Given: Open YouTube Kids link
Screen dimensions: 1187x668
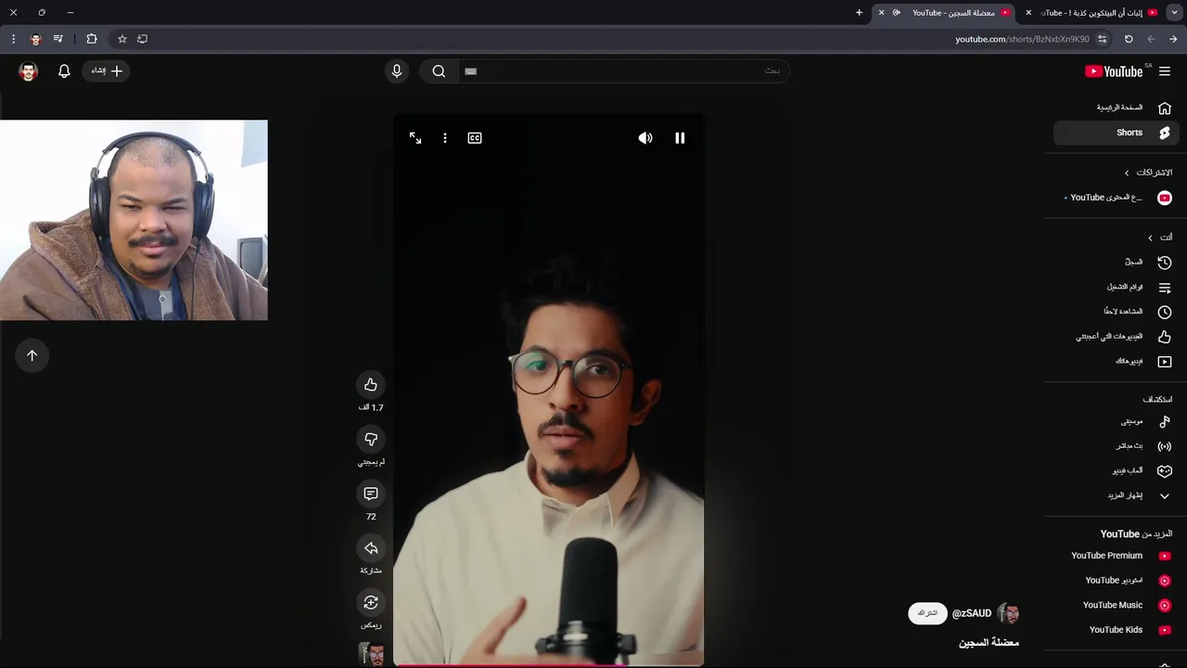Looking at the screenshot, I should point(1116,630).
